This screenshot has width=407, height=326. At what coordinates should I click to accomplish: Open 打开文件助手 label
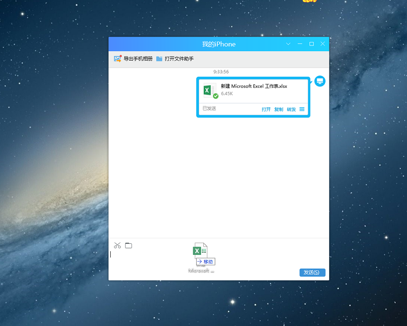[179, 59]
